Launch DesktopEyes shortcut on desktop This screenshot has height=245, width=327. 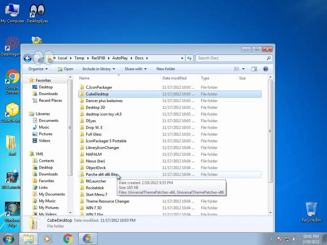pyautogui.click(x=37, y=13)
